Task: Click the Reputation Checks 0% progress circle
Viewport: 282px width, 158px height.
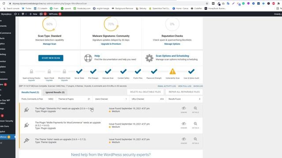Action: pyautogui.click(x=172, y=24)
